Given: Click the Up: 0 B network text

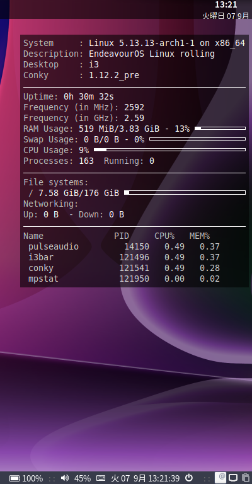Looking at the screenshot, I should (41, 214).
